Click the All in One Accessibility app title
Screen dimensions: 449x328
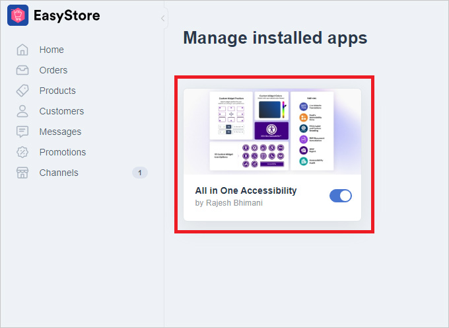(x=246, y=190)
